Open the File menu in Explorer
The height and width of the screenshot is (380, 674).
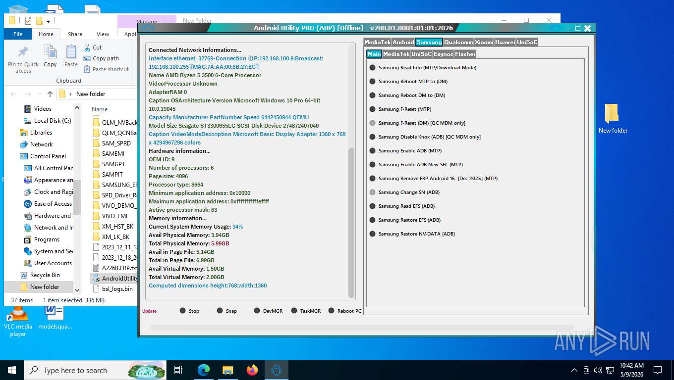click(18, 34)
